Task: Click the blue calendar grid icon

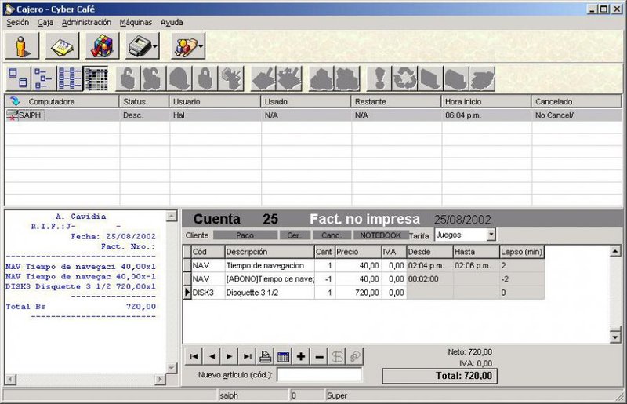Action: [283, 356]
